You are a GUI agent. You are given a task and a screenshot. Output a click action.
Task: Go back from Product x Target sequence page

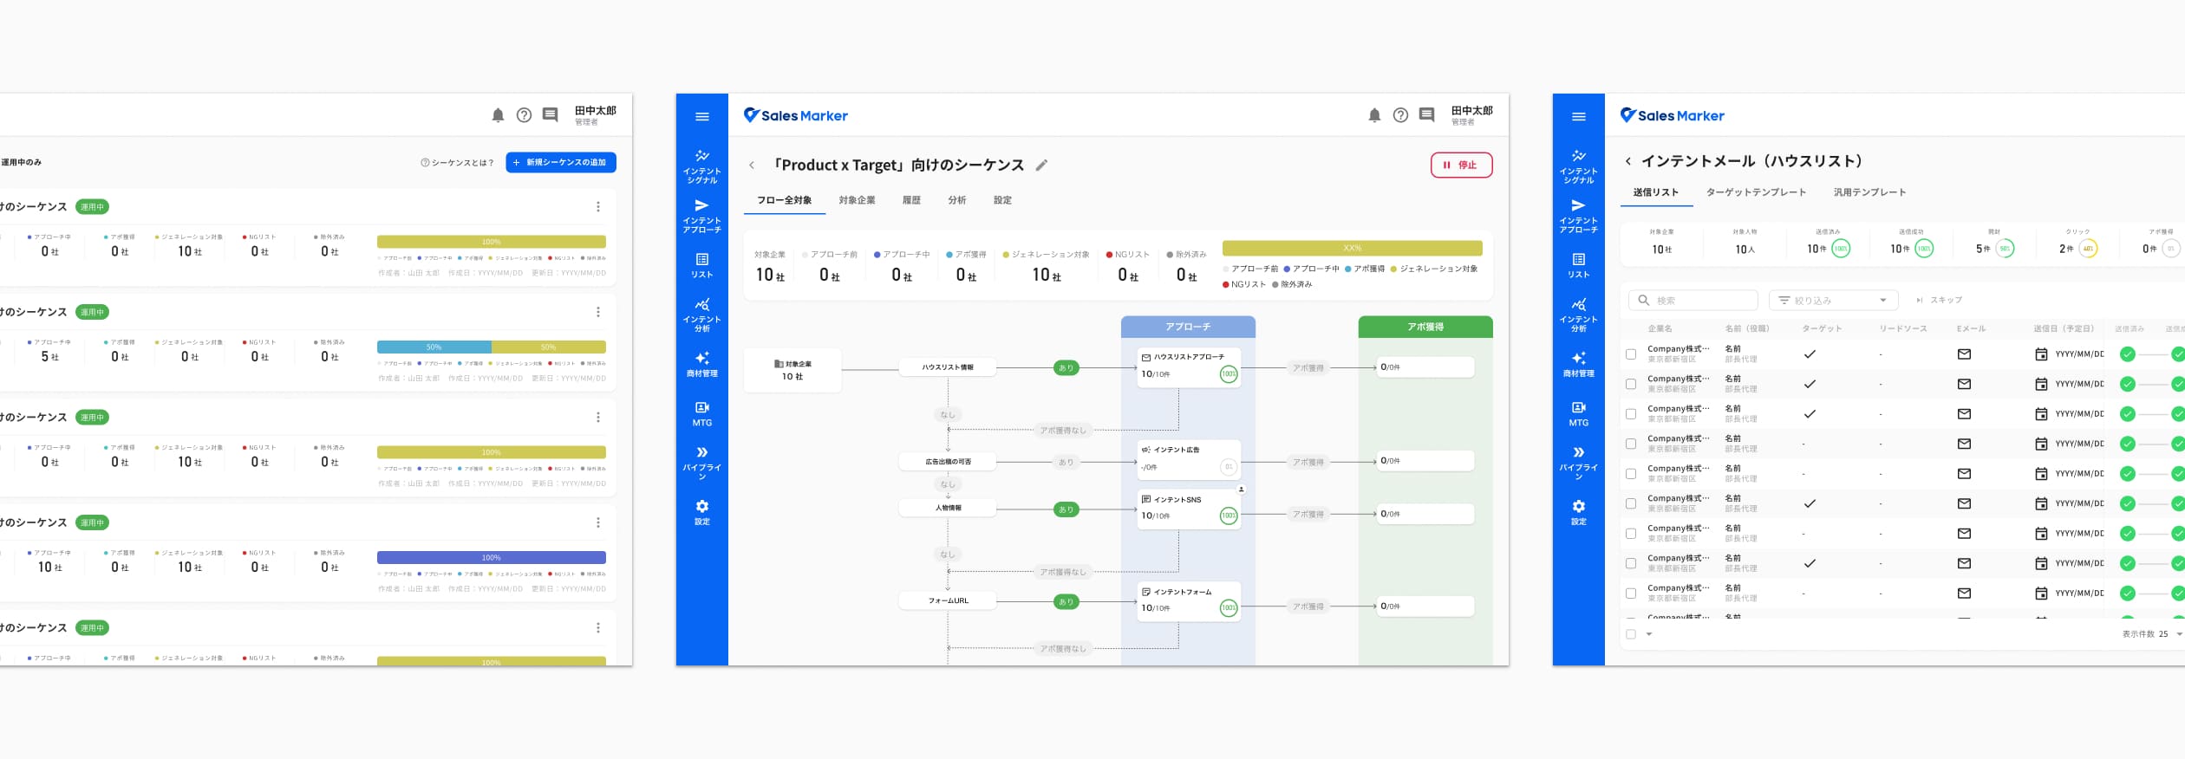click(752, 165)
